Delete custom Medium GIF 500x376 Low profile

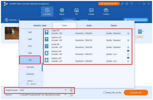(x=128, y=51)
